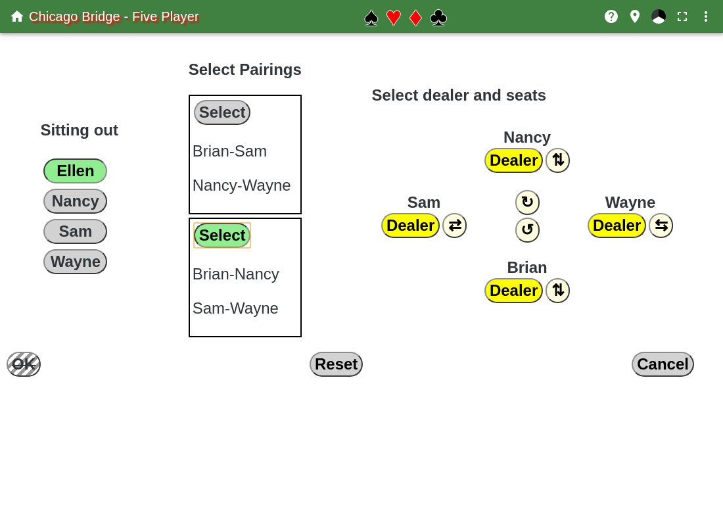Make Brian the dealer

click(513, 291)
